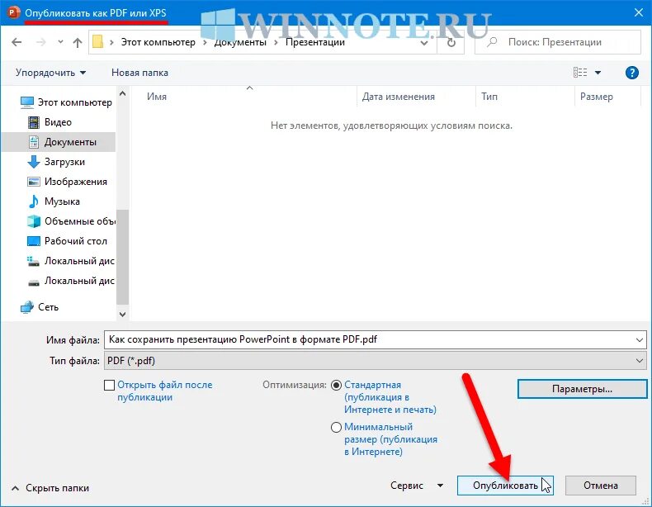
Task: Click the PowerPoint icon in title bar
Action: (14, 12)
